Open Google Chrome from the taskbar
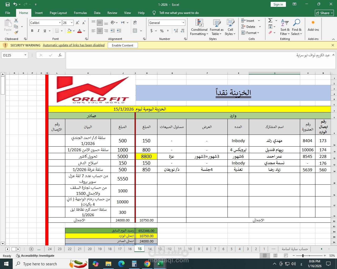This screenshot has height=269, width=337. coord(147,264)
